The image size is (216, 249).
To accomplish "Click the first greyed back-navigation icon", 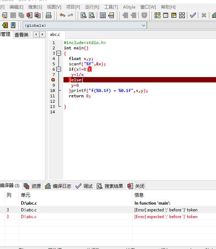I will tap(125, 15).
